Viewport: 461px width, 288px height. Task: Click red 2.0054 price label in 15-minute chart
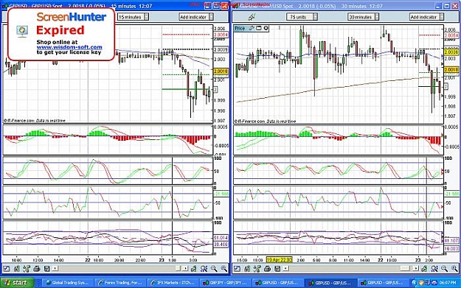tap(221, 35)
